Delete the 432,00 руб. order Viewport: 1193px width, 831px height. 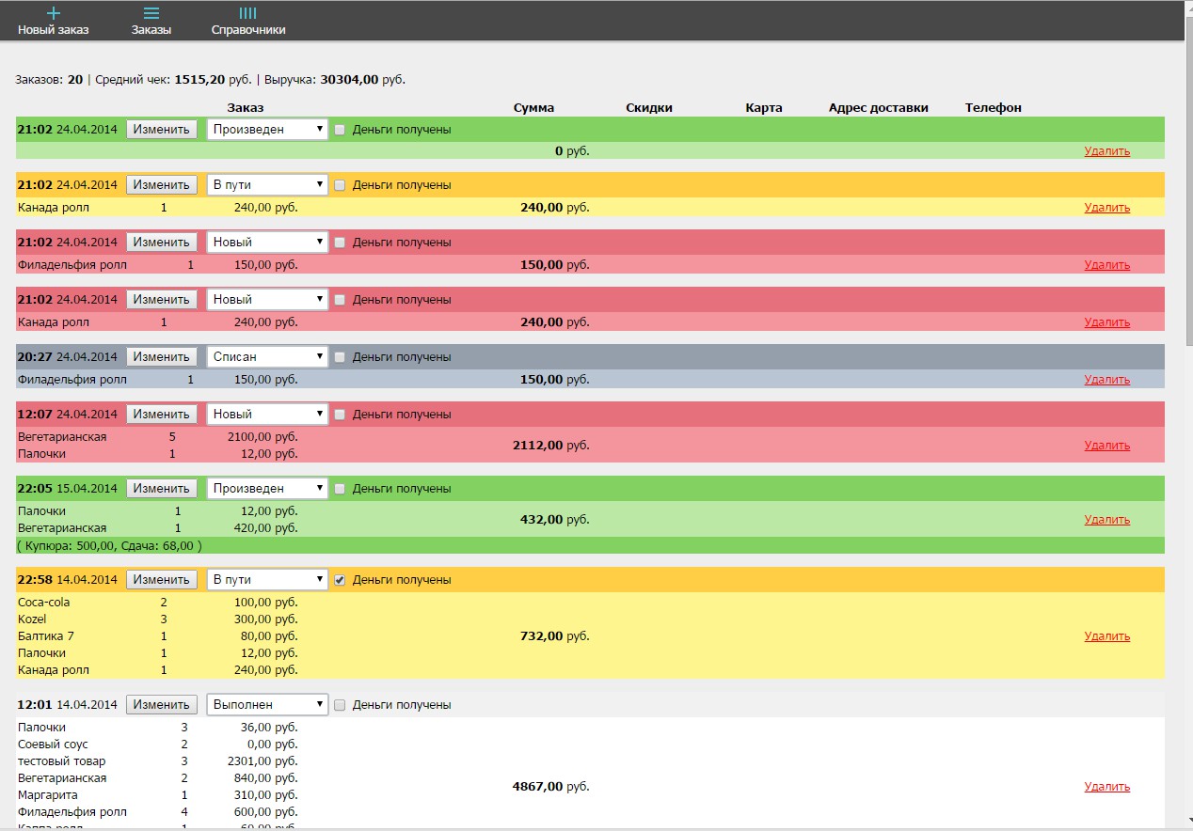tap(1107, 520)
